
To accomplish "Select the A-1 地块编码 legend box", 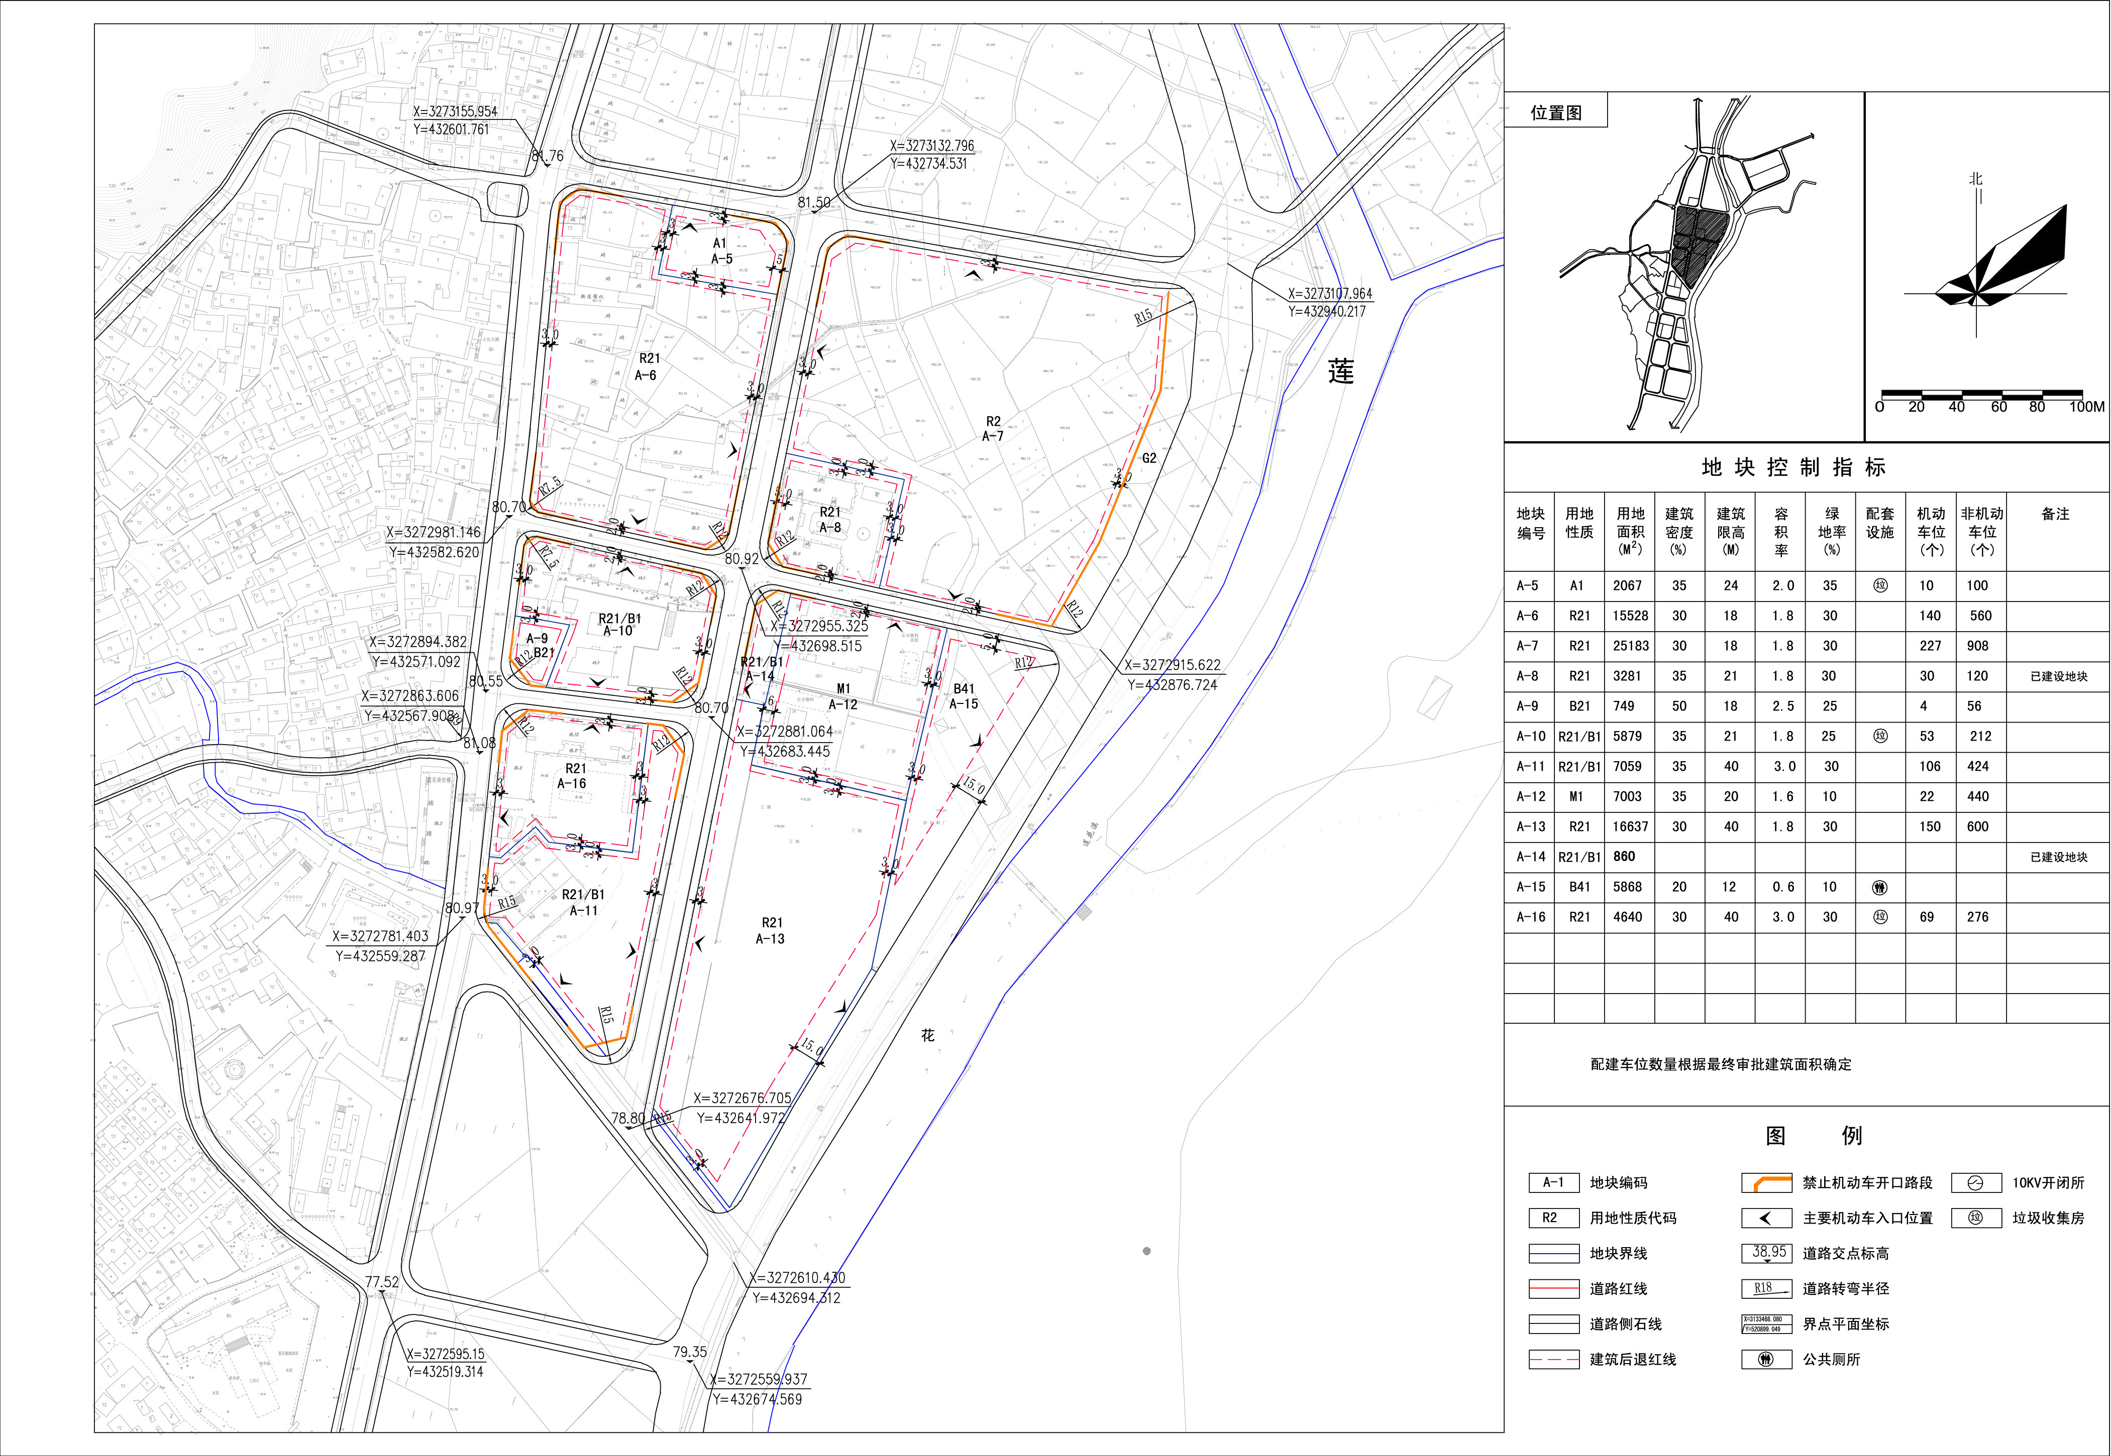I will coord(1554,1183).
